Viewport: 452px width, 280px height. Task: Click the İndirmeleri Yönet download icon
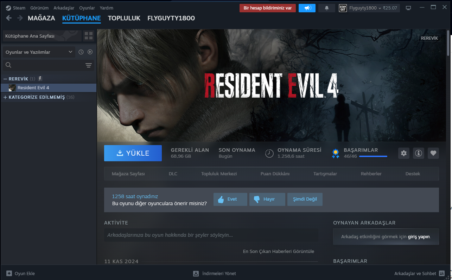point(196,273)
